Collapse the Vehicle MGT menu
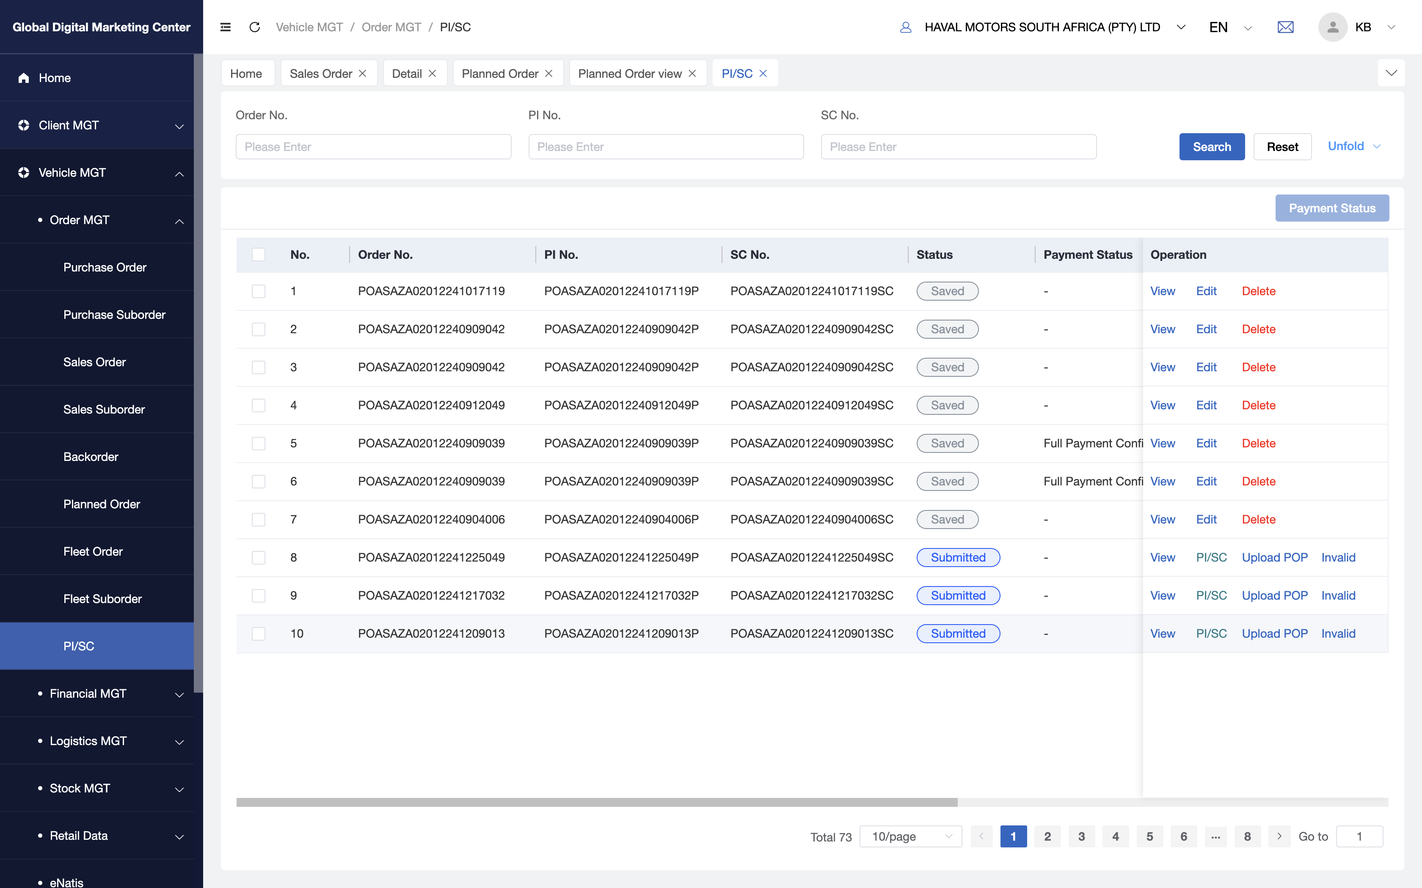The height and width of the screenshot is (888, 1422). (180, 174)
